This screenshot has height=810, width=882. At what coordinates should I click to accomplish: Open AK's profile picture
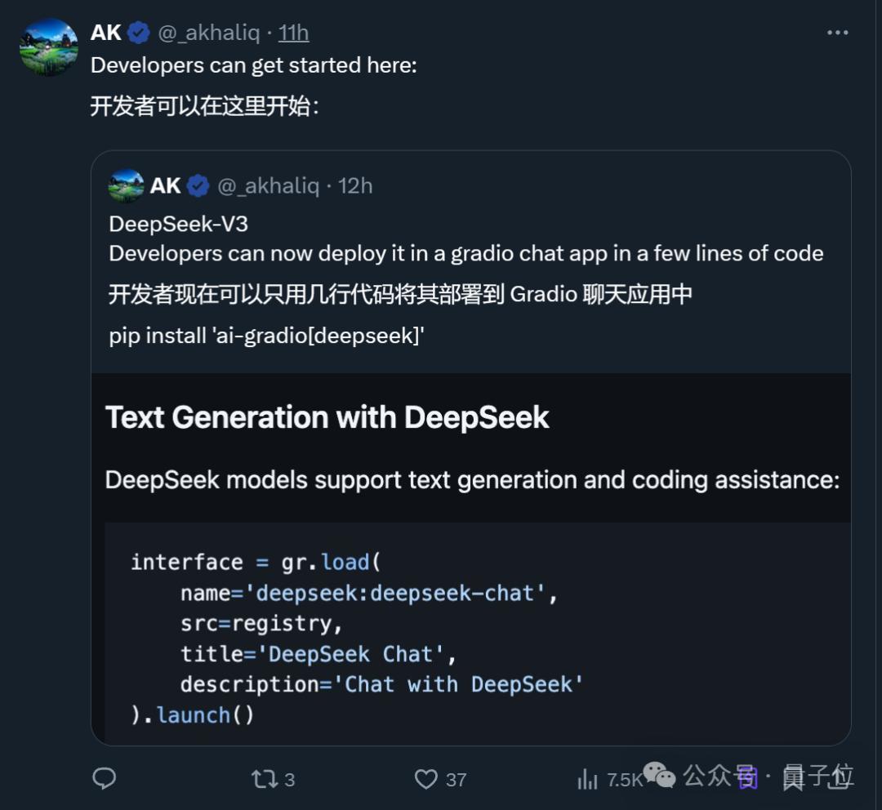(x=49, y=47)
